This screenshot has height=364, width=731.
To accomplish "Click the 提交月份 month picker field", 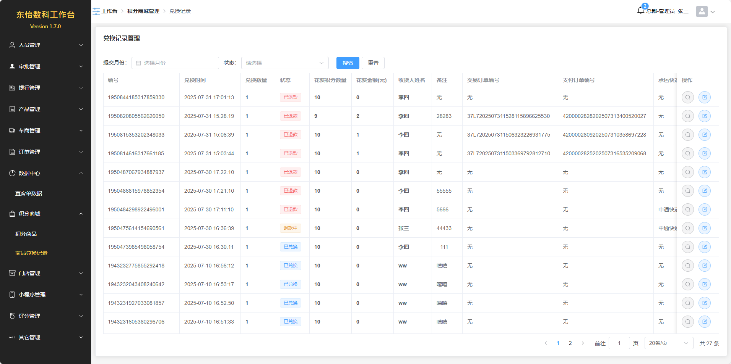I will pyautogui.click(x=175, y=63).
